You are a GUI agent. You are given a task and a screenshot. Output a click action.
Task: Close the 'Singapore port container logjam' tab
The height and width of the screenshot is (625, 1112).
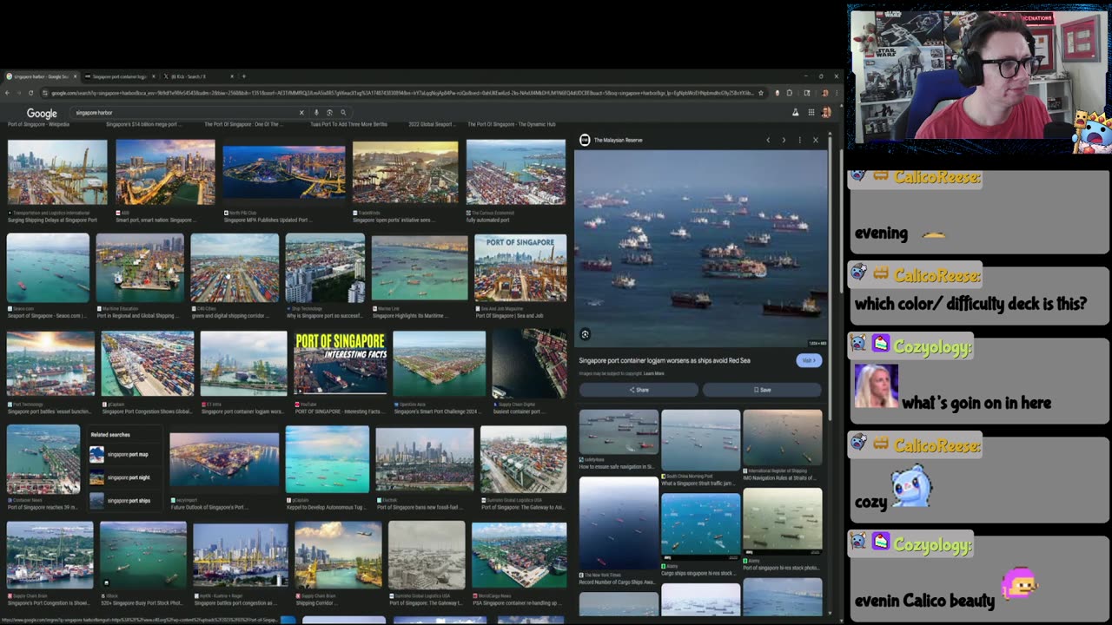coord(153,76)
